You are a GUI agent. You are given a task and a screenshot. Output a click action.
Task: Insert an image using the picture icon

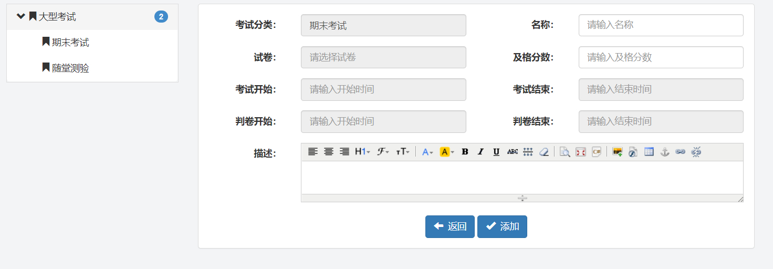(618, 152)
